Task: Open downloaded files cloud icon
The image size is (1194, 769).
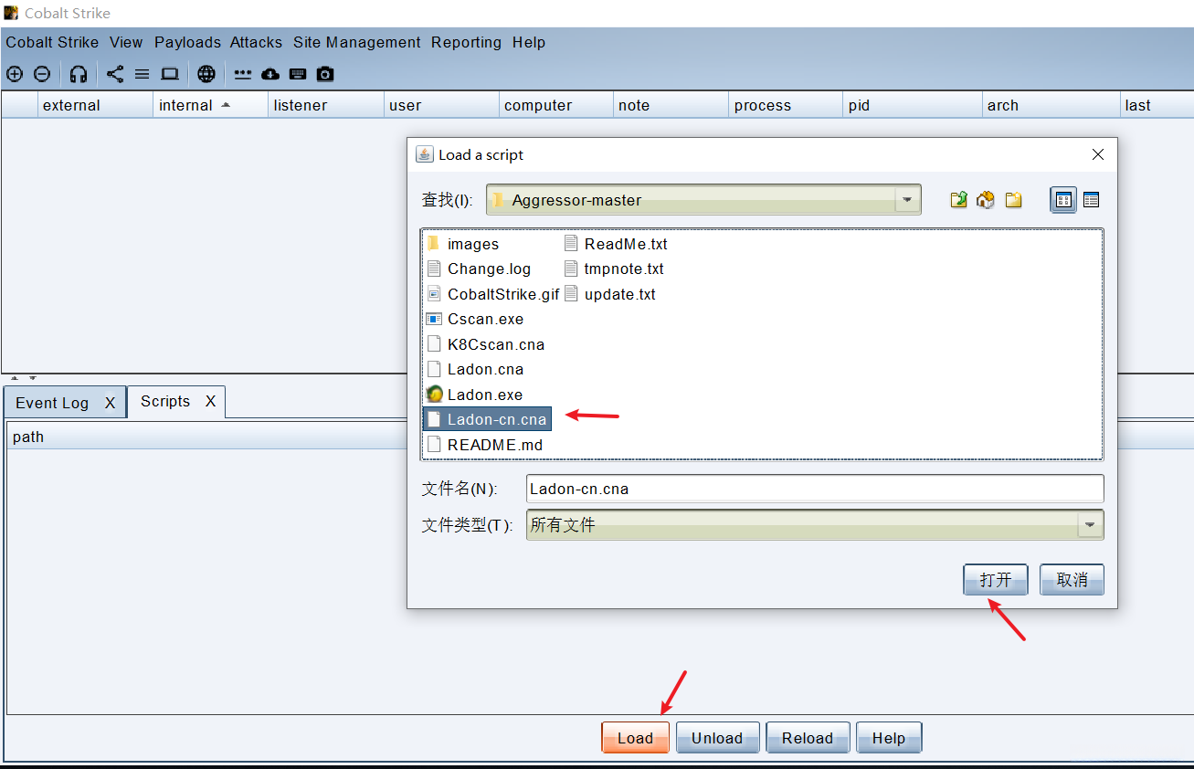Action: point(270,74)
